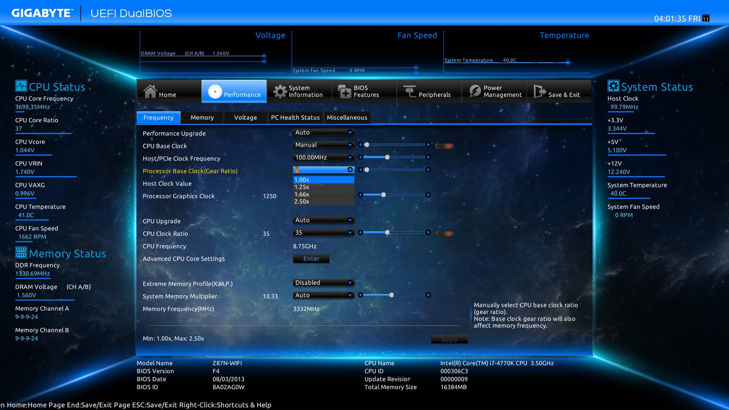
Task: Click the Apply button
Action: pos(449,340)
